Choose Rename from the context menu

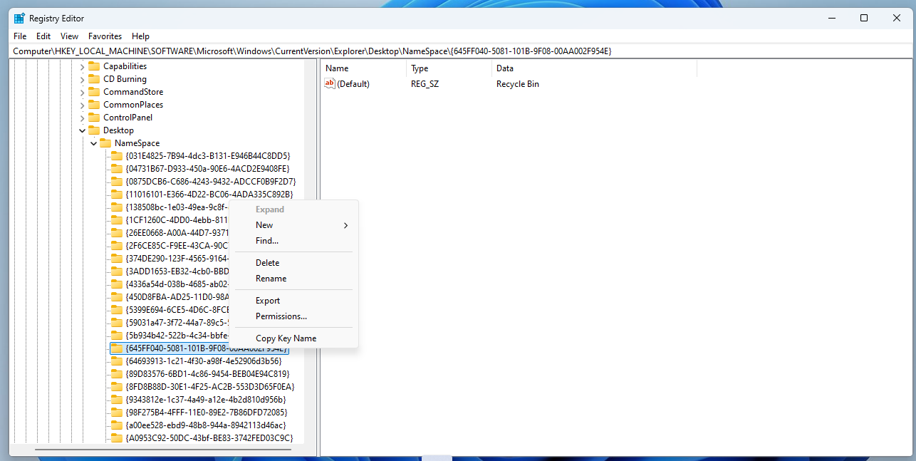(x=293, y=279)
